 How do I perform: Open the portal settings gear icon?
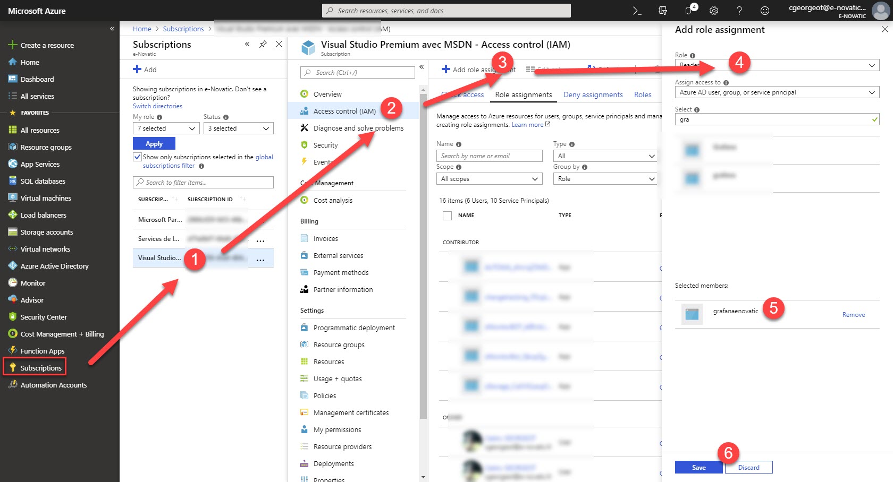(714, 11)
